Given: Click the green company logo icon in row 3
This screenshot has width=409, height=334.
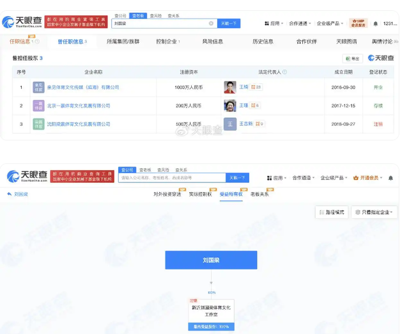Looking at the screenshot, I should [38, 124].
